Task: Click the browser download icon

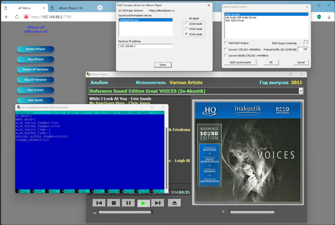Action: point(329,17)
